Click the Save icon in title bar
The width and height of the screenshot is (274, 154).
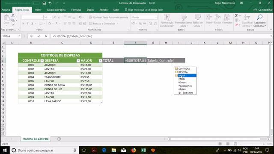tap(44, 3)
